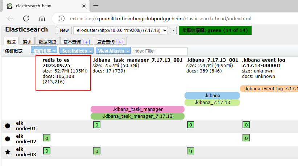This screenshot has width=298, height=166.
Task: Open the cluster URL dropdown
Action: click(x=120, y=31)
